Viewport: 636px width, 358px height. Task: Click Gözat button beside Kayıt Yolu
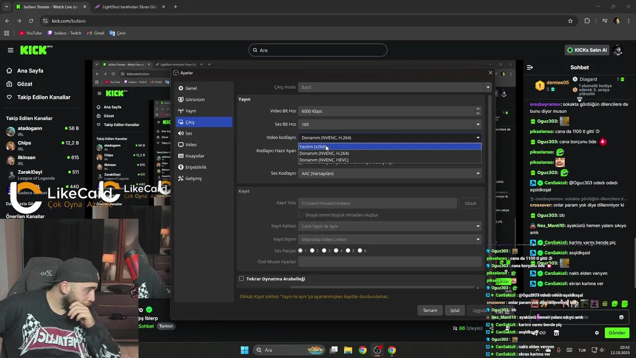470,203
